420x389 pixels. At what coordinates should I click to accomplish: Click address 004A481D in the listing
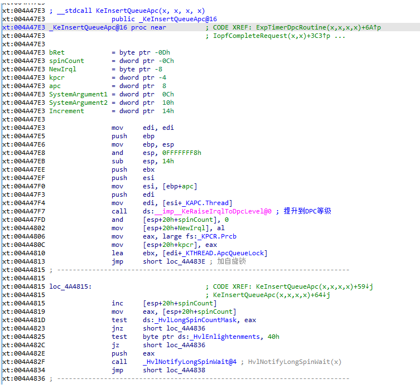point(30,320)
